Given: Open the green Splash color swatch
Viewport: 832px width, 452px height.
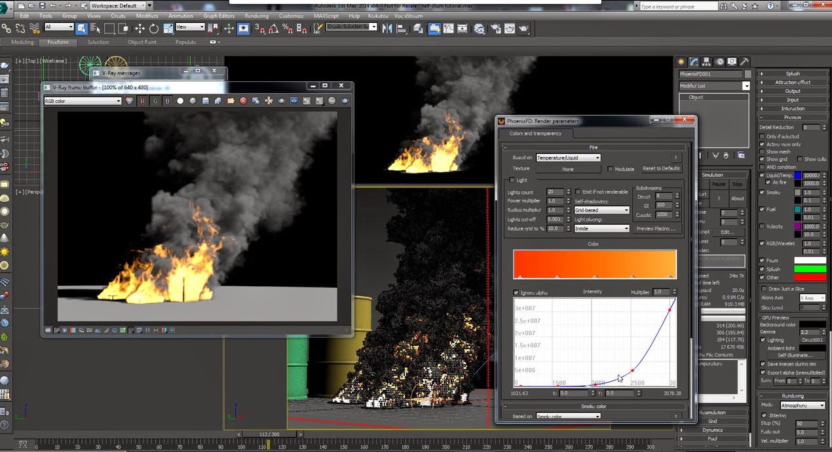Looking at the screenshot, I should pyautogui.click(x=810, y=269).
